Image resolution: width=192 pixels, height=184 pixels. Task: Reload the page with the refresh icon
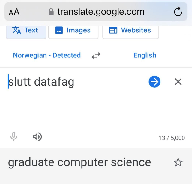point(178,12)
